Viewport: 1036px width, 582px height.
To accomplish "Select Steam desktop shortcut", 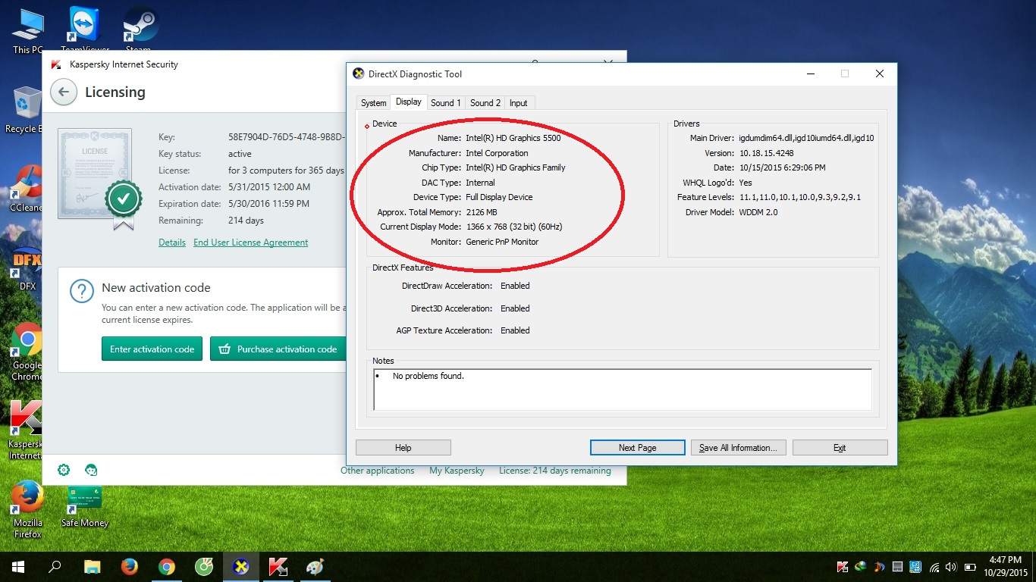I will point(139,30).
